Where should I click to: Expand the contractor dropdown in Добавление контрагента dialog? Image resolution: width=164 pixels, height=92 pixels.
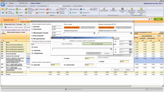click(x=111, y=49)
